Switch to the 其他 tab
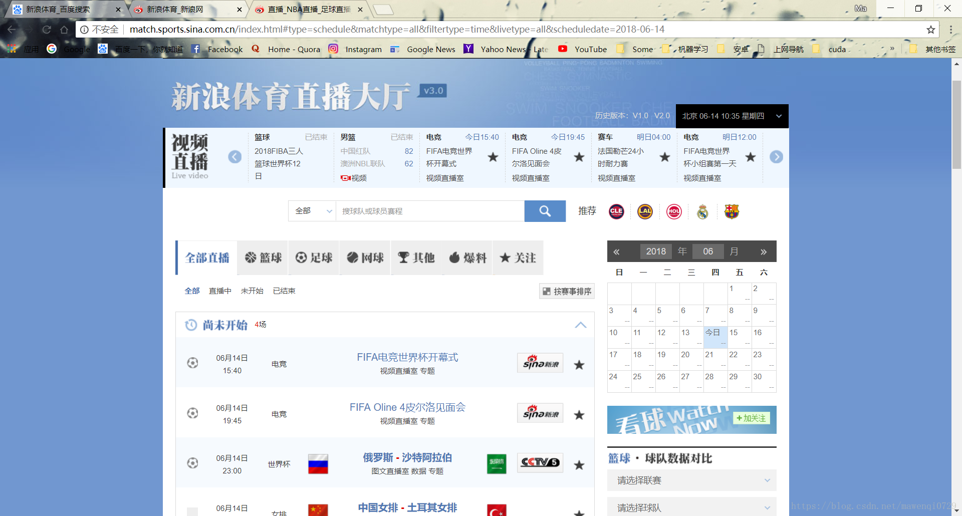The image size is (962, 516). click(416, 258)
